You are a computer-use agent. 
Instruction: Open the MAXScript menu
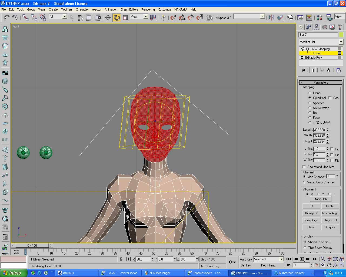pos(181,9)
